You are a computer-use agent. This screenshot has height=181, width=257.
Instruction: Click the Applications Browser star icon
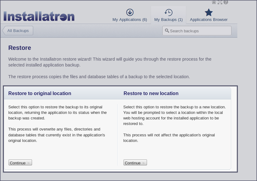click(209, 12)
